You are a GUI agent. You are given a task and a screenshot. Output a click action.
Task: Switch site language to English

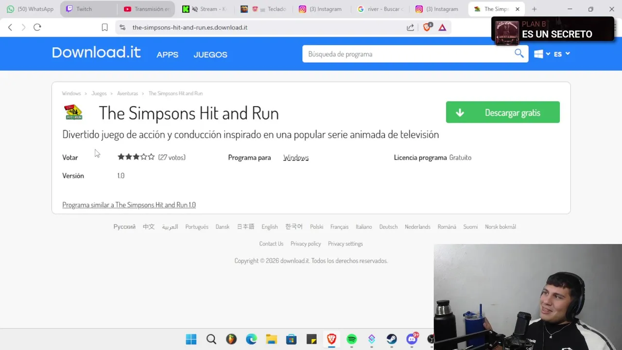[x=270, y=227]
